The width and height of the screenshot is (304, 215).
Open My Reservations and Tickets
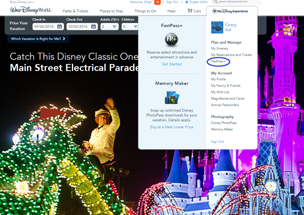(x=232, y=55)
